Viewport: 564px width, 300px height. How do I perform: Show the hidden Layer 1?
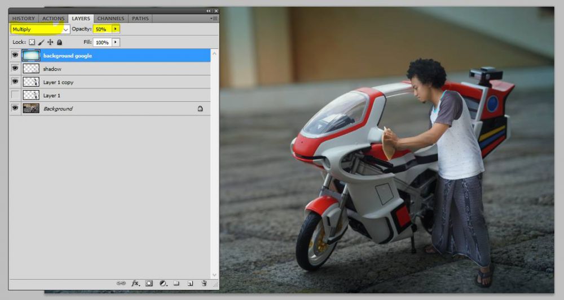coord(15,95)
